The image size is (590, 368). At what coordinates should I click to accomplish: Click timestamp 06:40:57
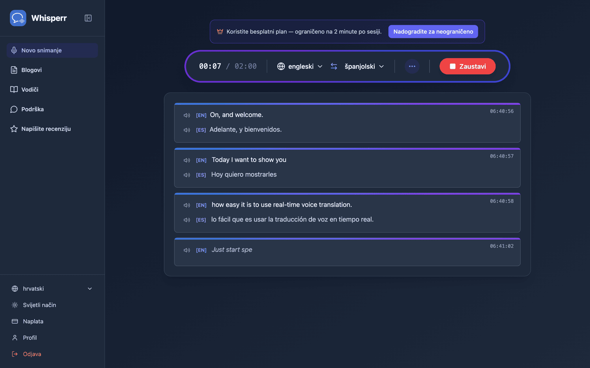(502, 156)
